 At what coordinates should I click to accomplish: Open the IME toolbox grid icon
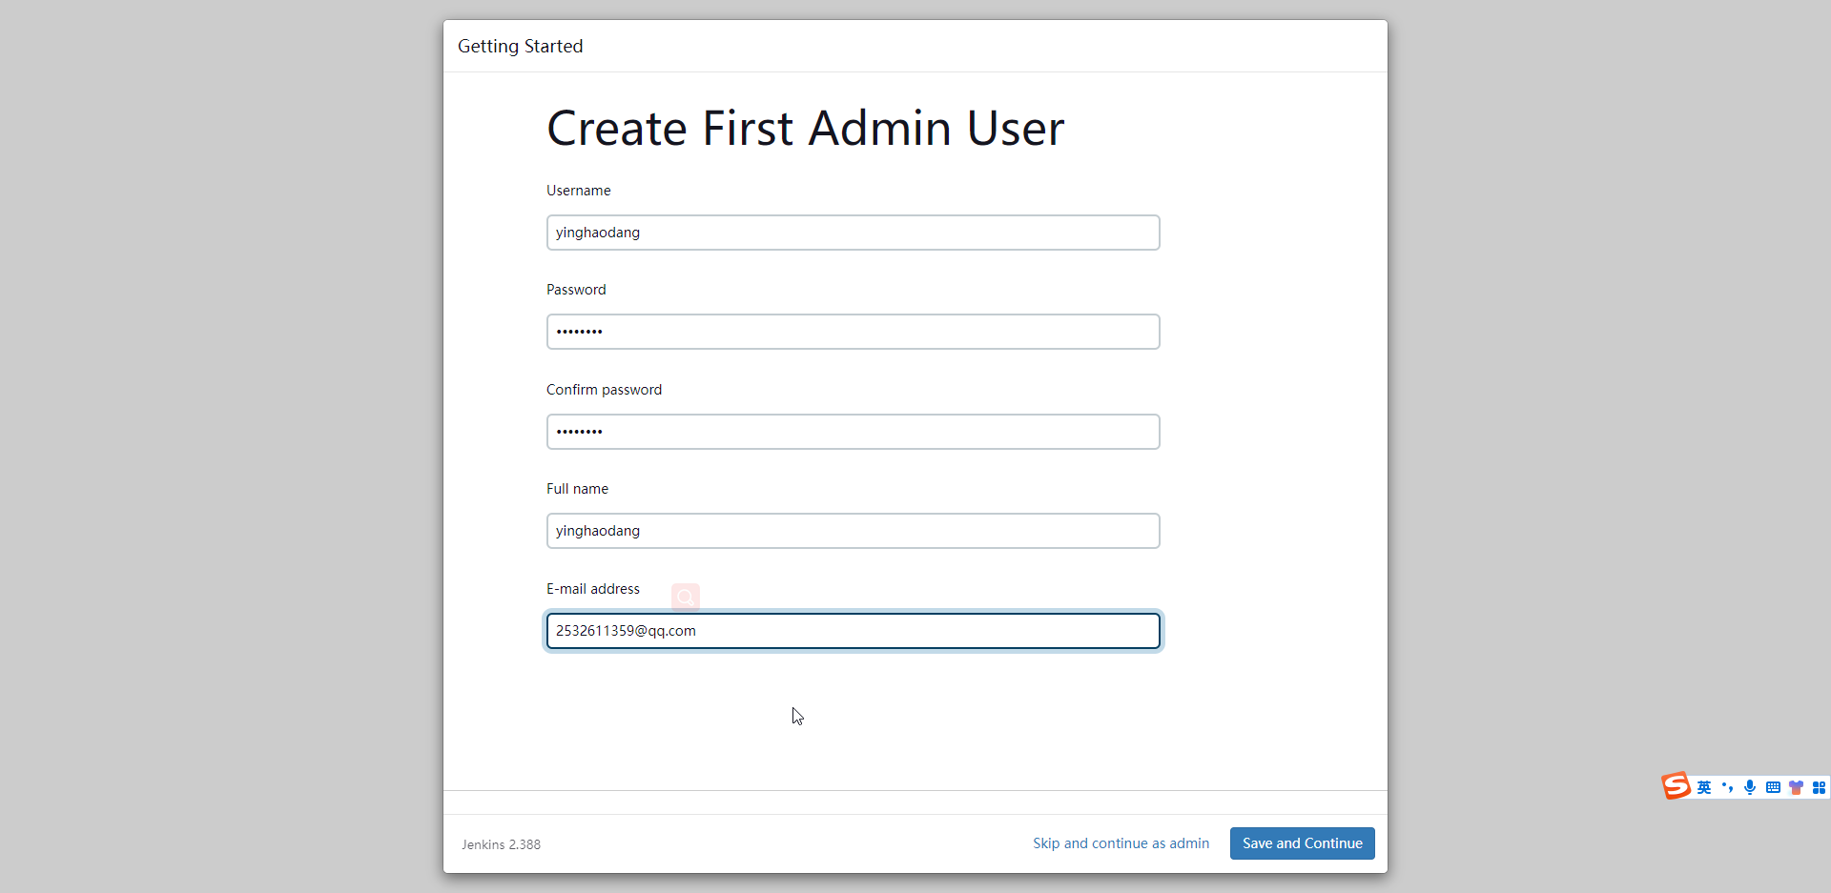pyautogui.click(x=1819, y=787)
